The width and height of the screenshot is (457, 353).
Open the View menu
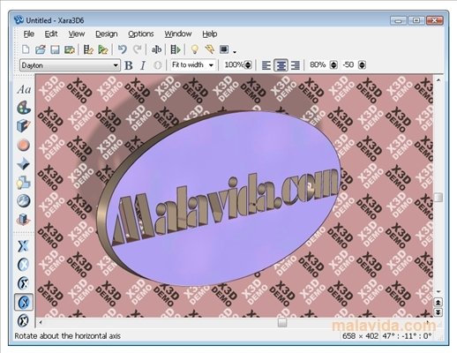(x=77, y=34)
